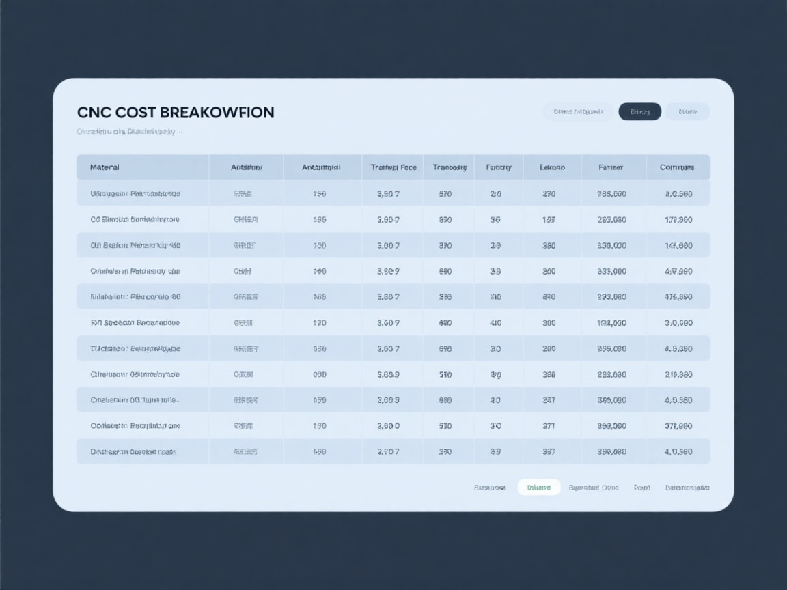Toggle the short filter chip beside the last footer label
Screen dimensions: 787x590
pos(642,487)
